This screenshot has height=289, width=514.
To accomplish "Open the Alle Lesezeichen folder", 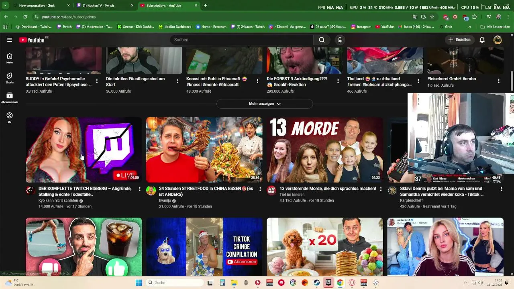I will pyautogui.click(x=495, y=27).
